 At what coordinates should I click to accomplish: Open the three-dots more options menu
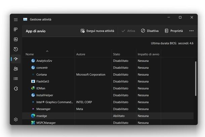coord(192,31)
